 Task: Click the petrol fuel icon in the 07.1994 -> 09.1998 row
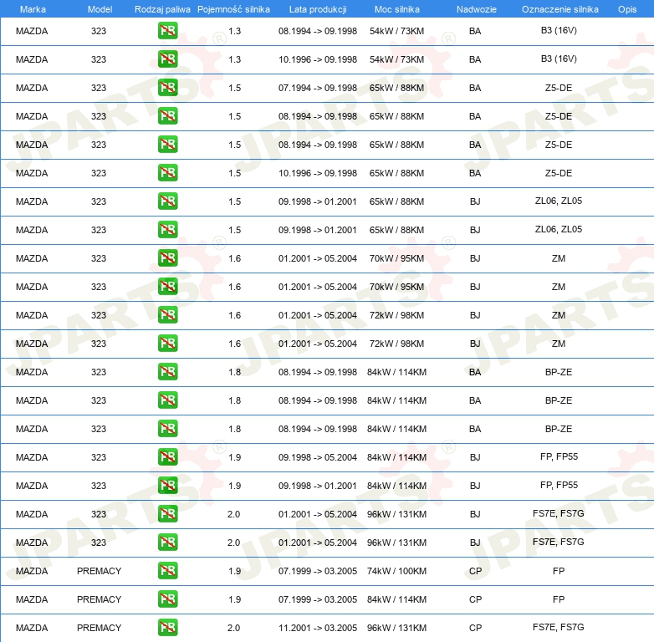(x=167, y=87)
